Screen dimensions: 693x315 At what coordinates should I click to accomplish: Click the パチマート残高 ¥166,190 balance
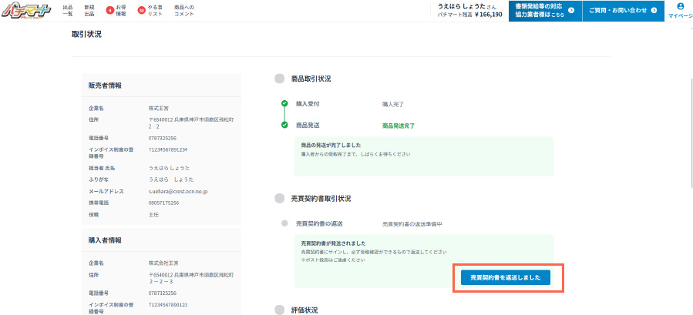point(469,15)
